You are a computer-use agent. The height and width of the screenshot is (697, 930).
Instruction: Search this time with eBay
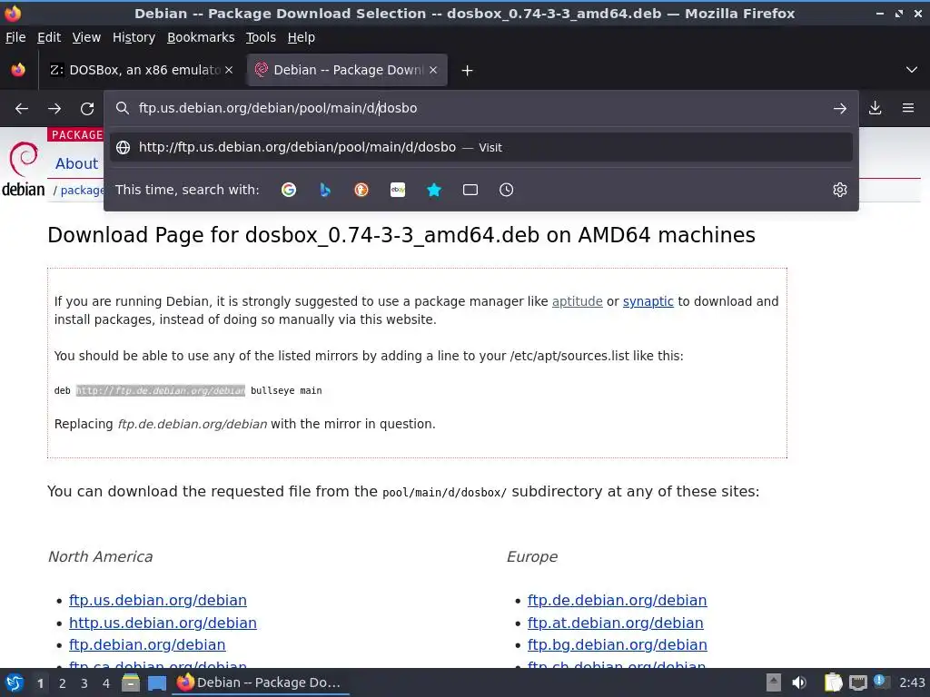tap(398, 190)
